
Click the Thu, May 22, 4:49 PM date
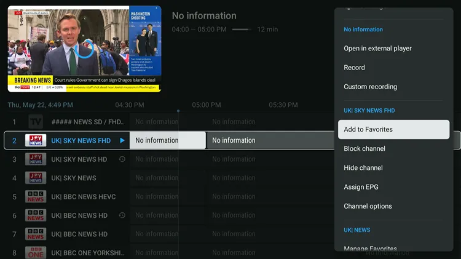(41, 105)
